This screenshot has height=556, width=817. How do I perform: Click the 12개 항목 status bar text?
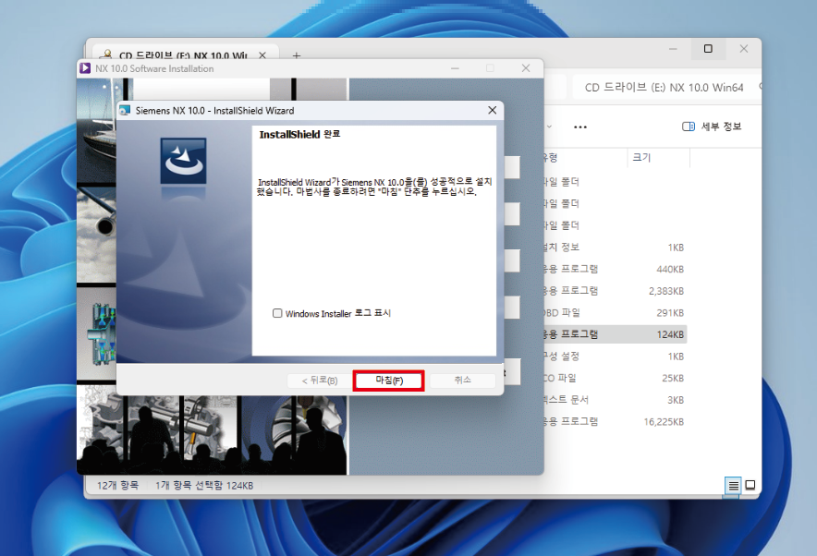[117, 485]
